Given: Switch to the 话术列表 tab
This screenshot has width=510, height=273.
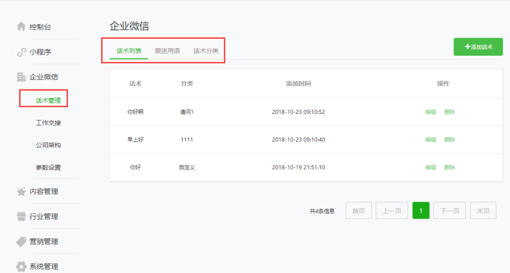Looking at the screenshot, I should click(129, 51).
